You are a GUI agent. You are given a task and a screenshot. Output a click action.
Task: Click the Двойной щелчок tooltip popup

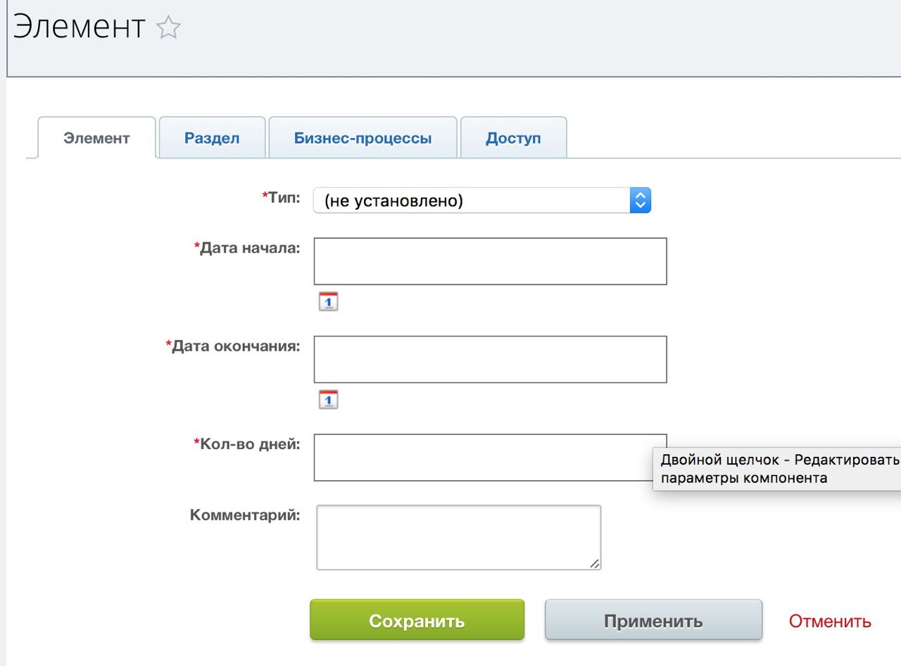tap(778, 469)
